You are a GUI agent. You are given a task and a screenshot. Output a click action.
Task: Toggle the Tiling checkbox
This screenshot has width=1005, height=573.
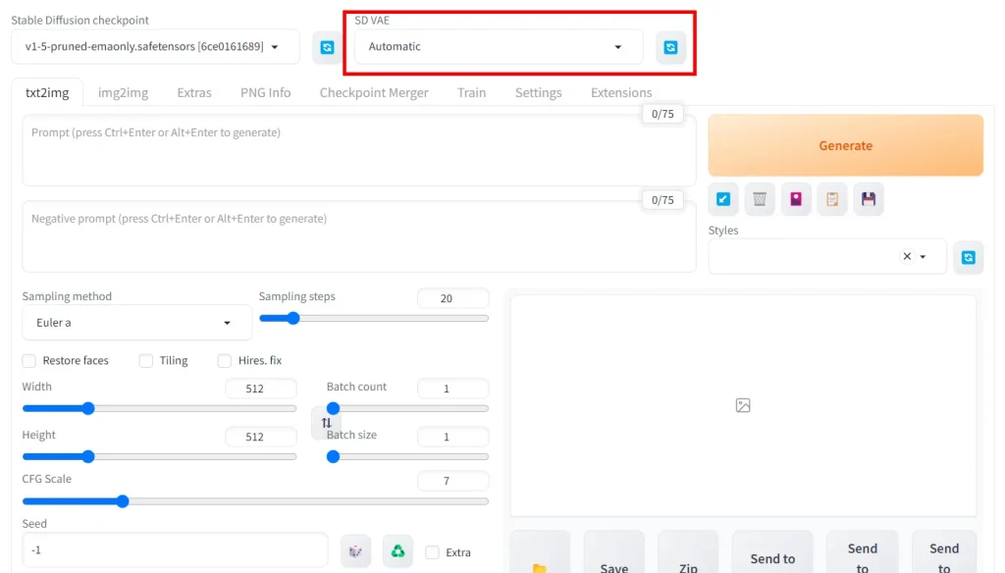146,361
